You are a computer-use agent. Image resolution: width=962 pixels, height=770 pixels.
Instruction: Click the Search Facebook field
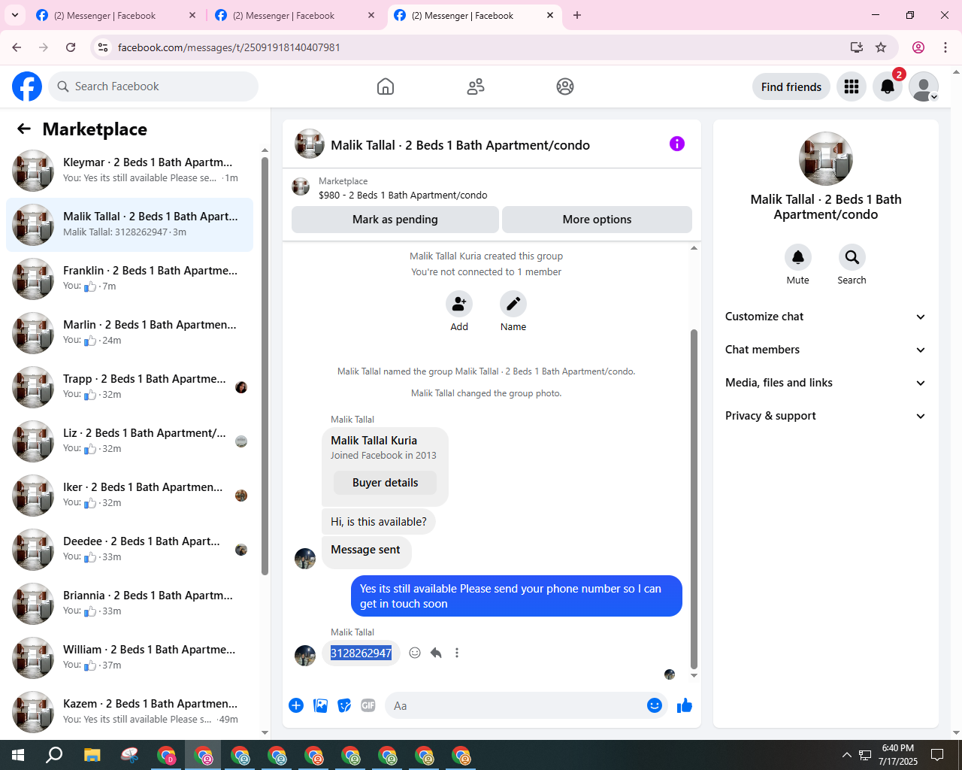coord(153,86)
